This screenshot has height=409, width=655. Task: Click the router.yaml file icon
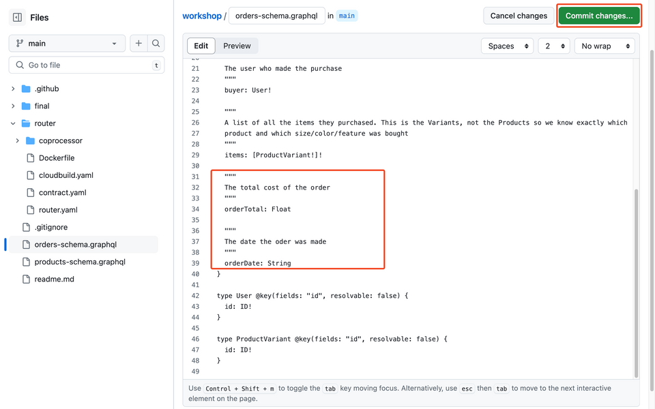pyautogui.click(x=31, y=210)
